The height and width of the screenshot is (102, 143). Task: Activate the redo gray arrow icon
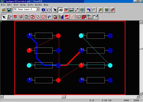(x=94, y=10)
